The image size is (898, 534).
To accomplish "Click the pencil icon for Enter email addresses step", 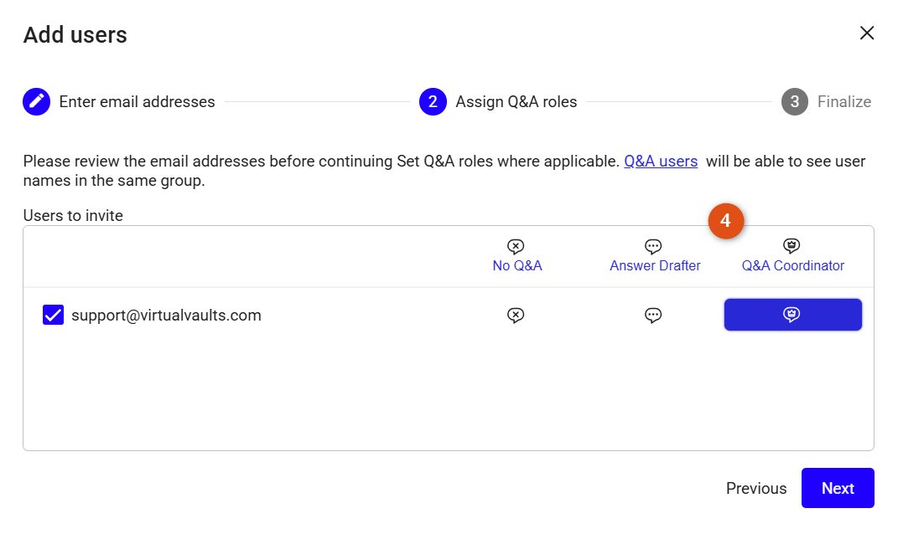I will [x=37, y=102].
